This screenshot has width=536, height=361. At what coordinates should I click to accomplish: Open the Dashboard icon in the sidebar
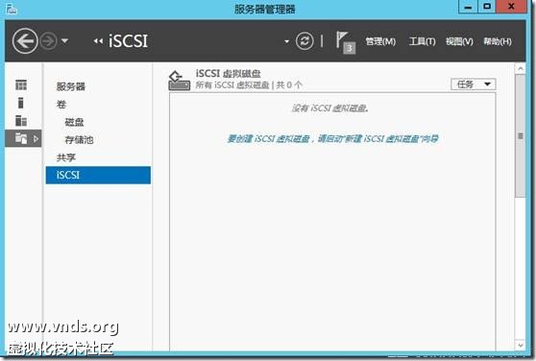coord(21,84)
